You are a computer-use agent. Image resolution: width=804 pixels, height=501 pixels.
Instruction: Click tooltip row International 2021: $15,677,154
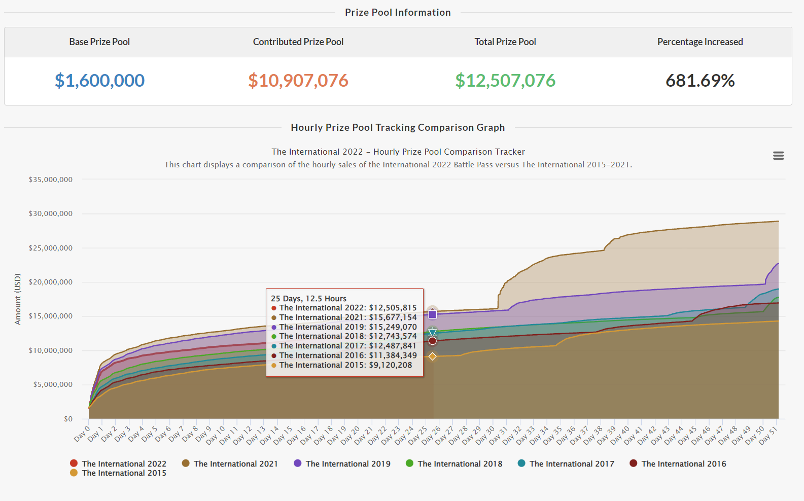click(344, 317)
